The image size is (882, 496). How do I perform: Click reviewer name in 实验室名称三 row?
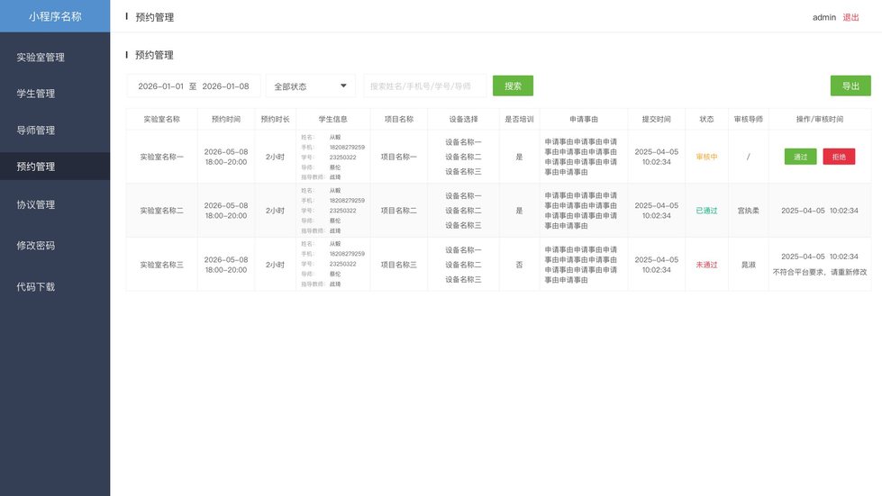[x=748, y=265]
